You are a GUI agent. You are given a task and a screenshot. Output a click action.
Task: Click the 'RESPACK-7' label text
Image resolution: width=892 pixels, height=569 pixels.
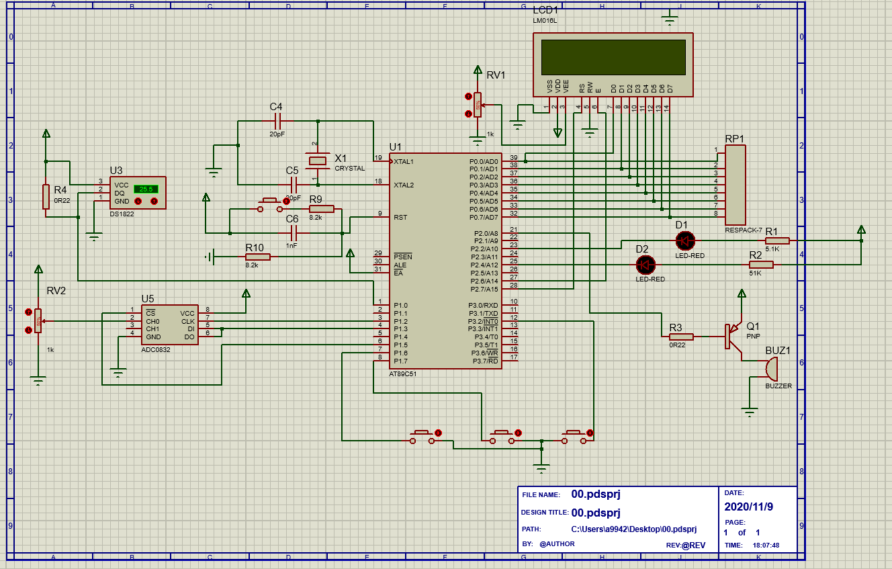pos(744,230)
